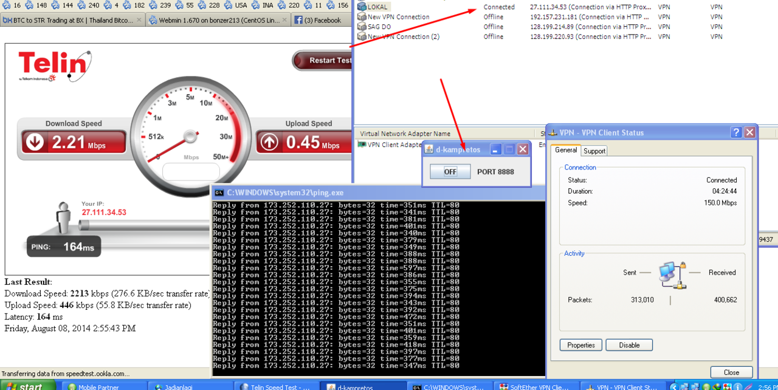Screen dimensions: 778x390
Task: Click the sent packets count 313,010
Action: pos(642,300)
